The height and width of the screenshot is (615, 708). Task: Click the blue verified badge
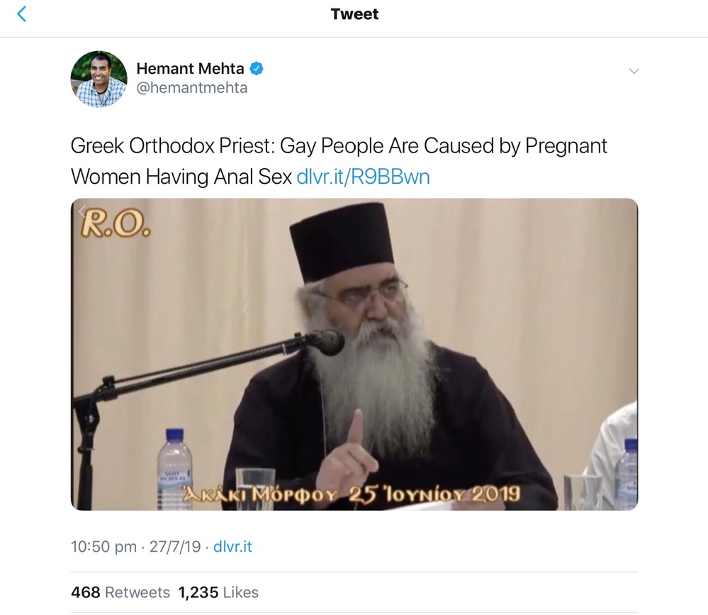point(257,69)
